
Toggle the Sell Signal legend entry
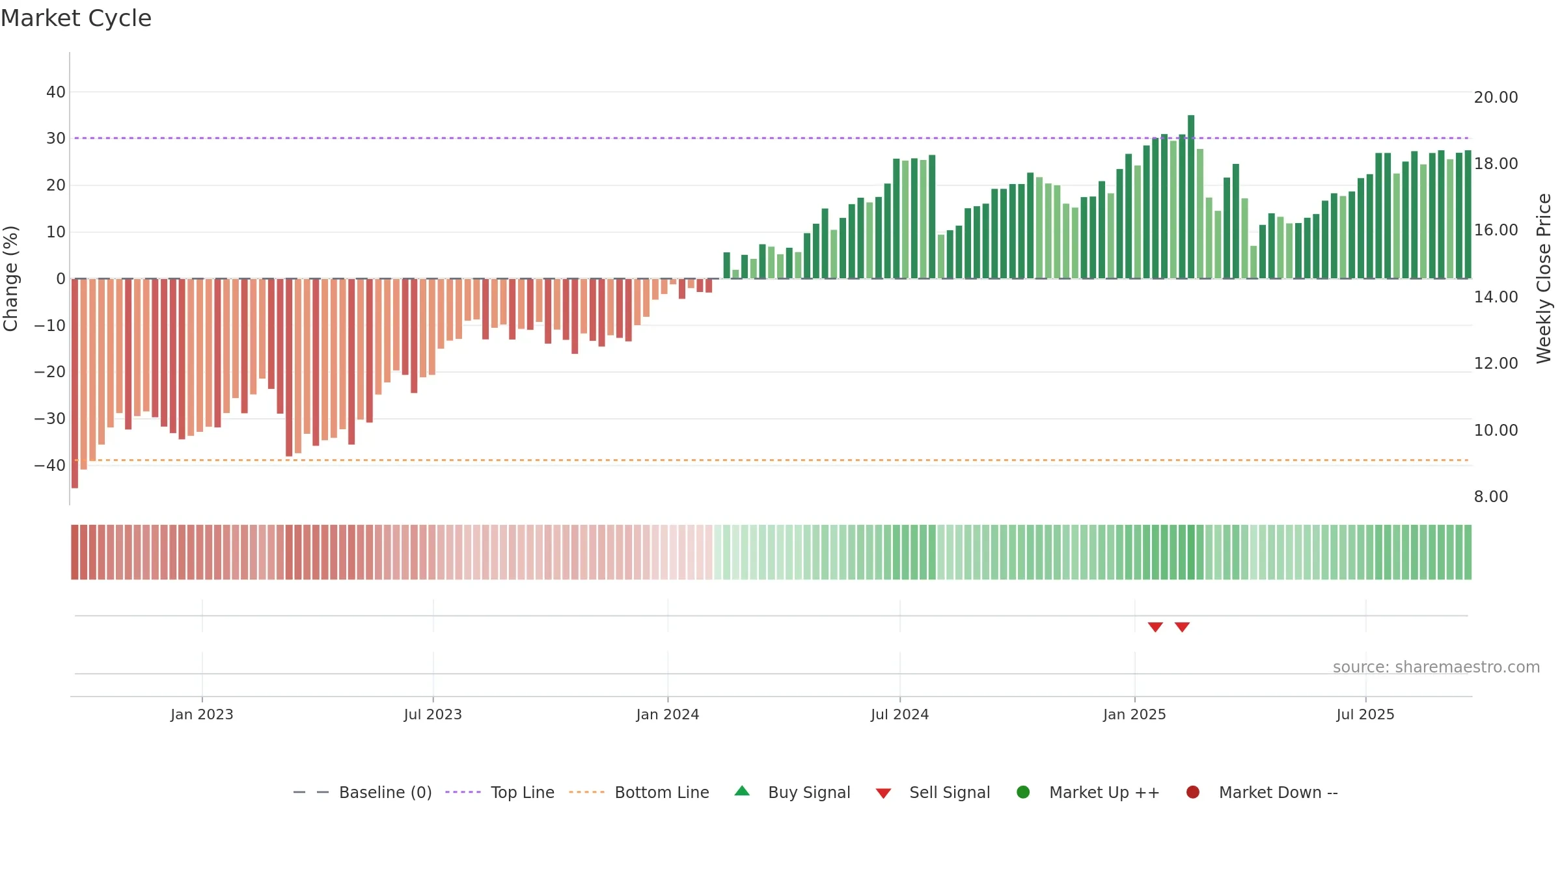pyautogui.click(x=933, y=792)
